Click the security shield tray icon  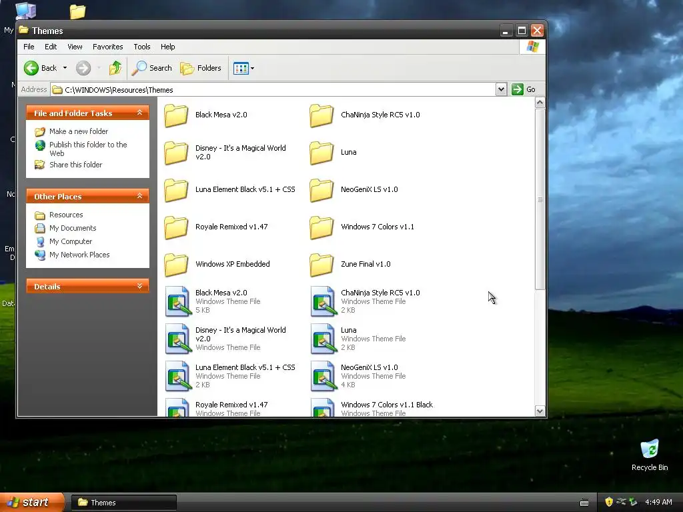(609, 502)
